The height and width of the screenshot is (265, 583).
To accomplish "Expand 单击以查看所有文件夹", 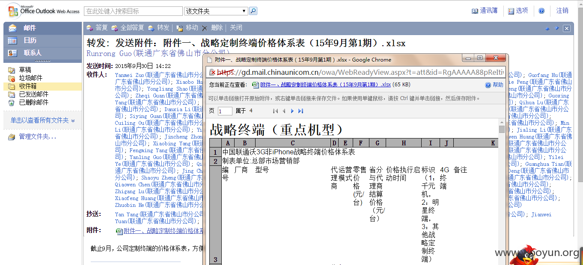I will pos(43,121).
